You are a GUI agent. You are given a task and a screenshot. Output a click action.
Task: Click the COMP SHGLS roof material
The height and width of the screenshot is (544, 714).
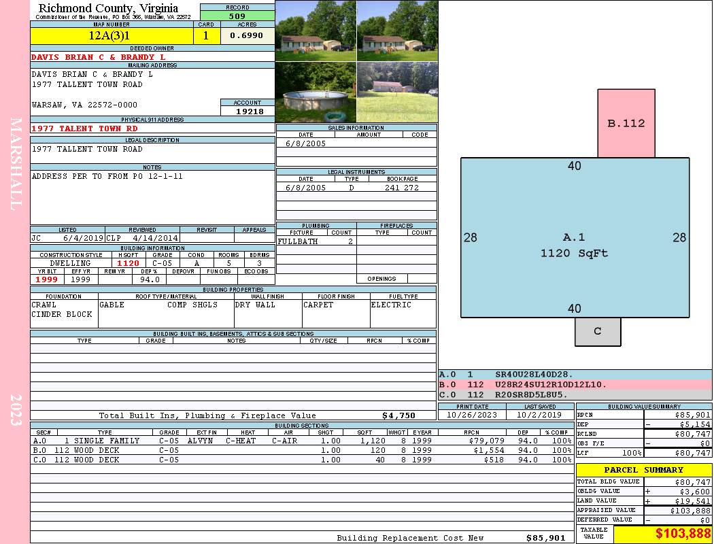[192, 305]
